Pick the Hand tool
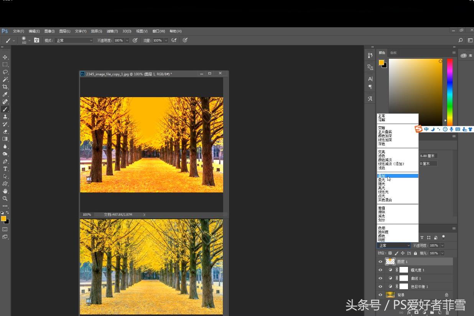 click(x=5, y=191)
